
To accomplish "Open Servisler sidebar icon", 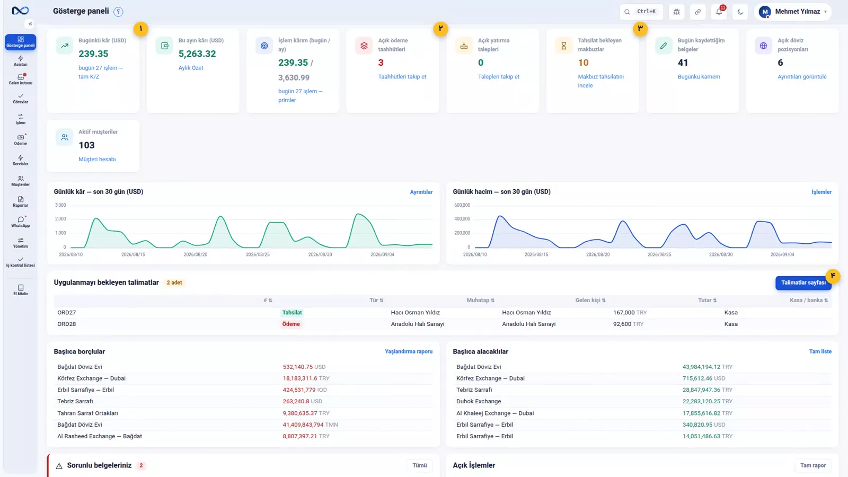I will [x=20, y=161].
